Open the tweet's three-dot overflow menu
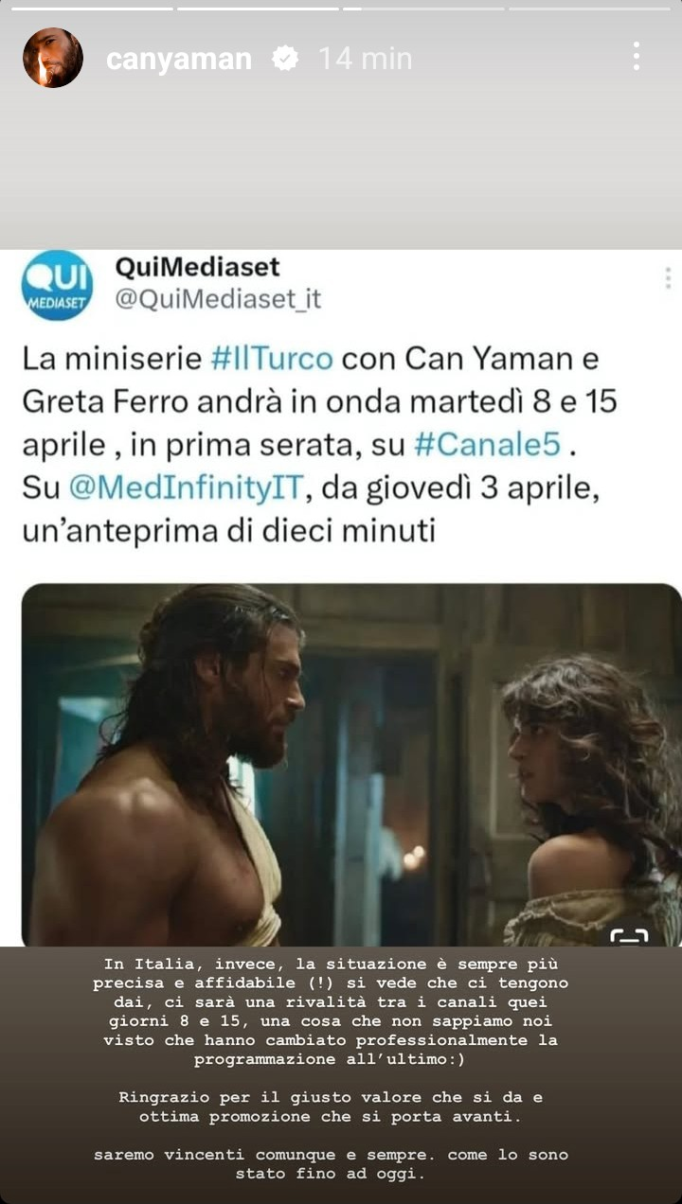This screenshot has width=682, height=1204. (668, 278)
